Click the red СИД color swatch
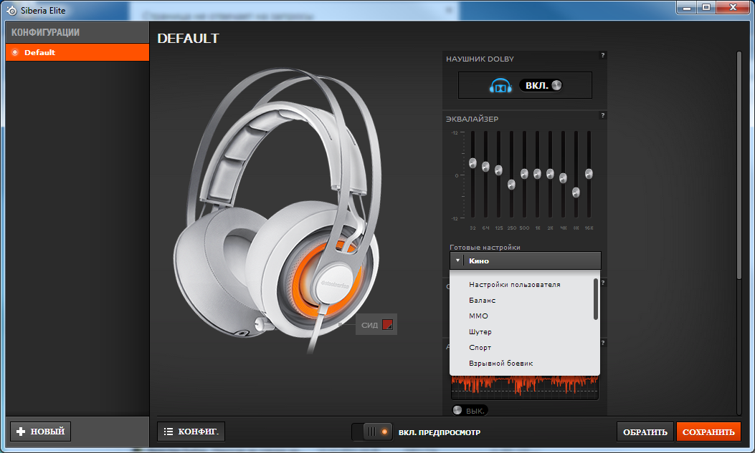Screen dimensions: 755x453 pos(387,325)
